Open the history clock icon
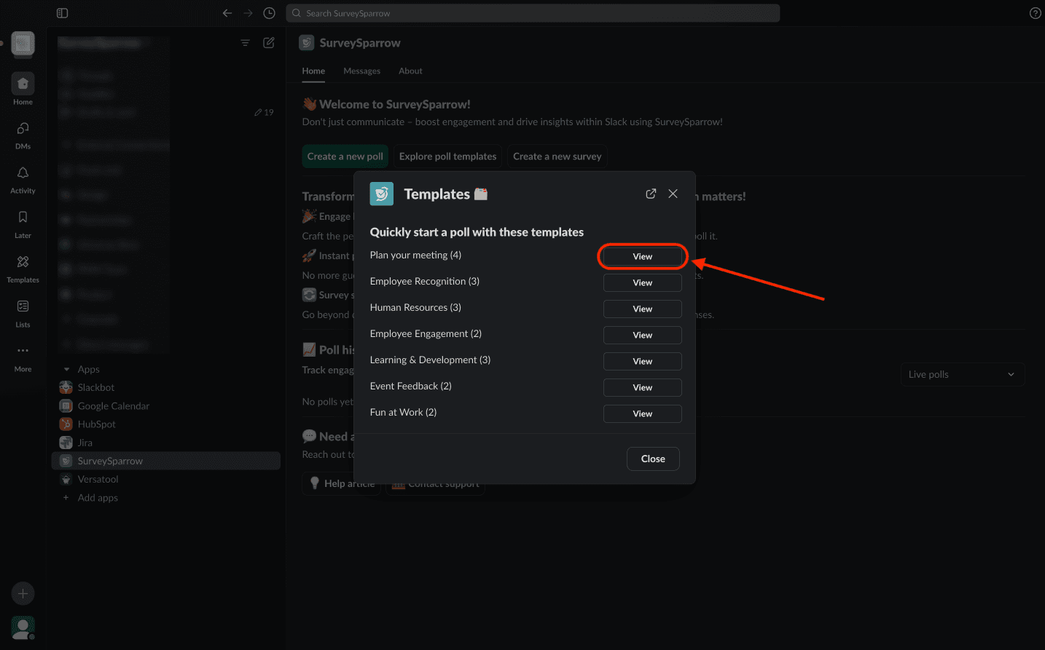The width and height of the screenshot is (1045, 650). pos(269,13)
